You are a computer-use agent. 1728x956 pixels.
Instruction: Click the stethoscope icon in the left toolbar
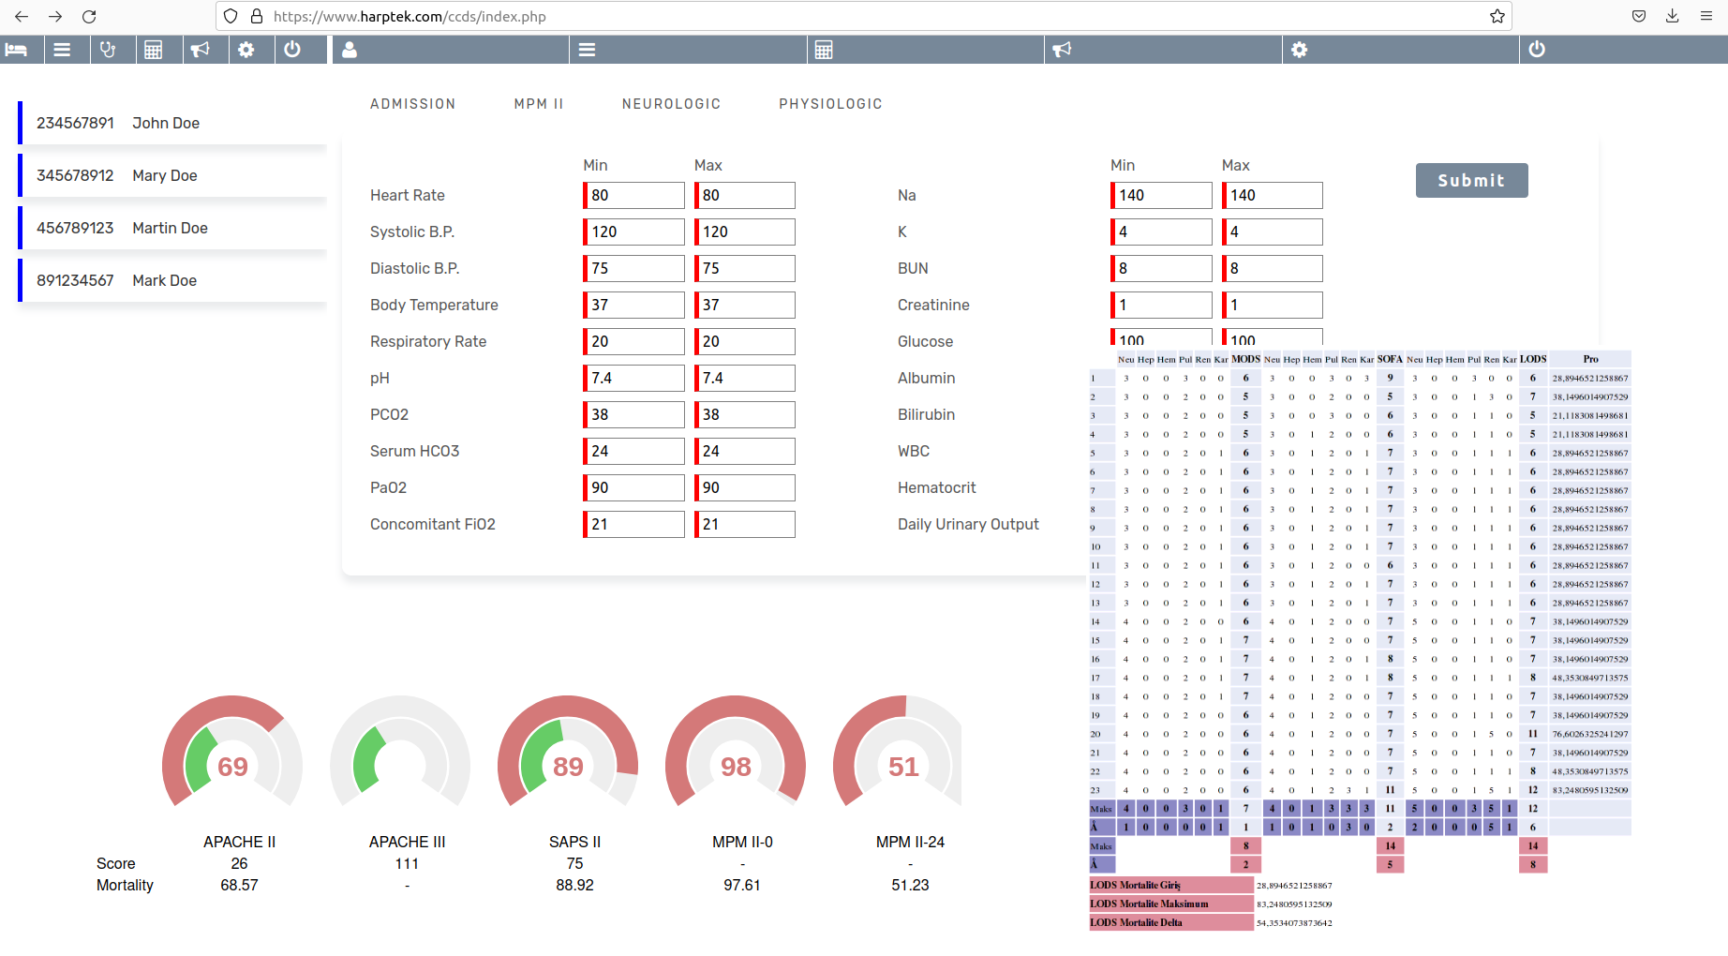coord(108,50)
